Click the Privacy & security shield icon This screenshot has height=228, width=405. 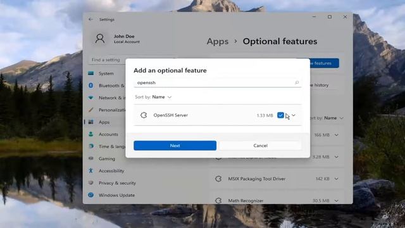coord(91,183)
